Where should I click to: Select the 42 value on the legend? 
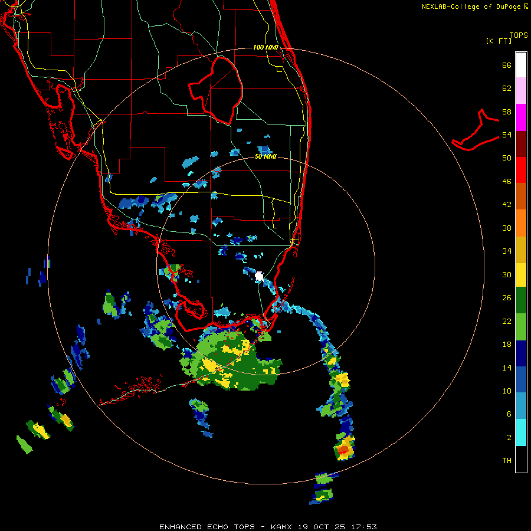[507, 205]
